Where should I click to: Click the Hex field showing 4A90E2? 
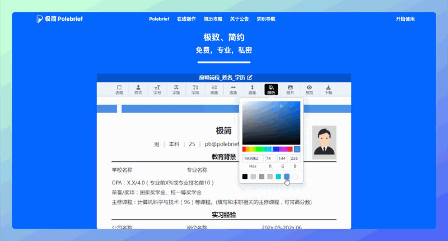(253, 159)
